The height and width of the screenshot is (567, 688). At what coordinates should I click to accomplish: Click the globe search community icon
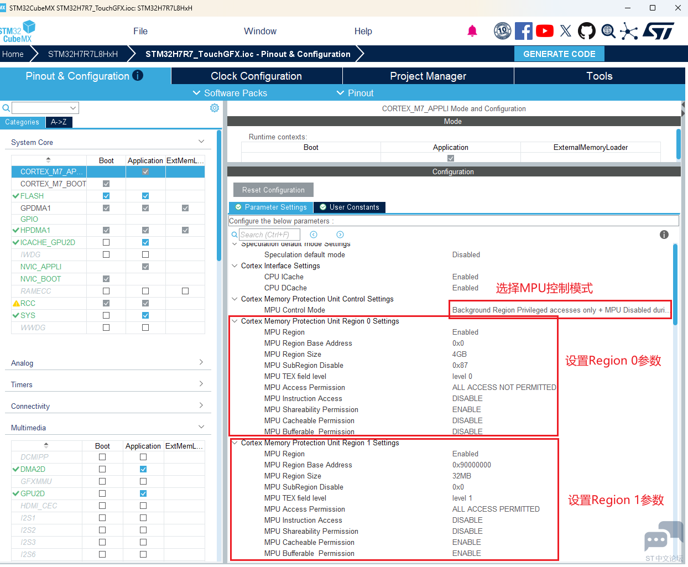(608, 31)
